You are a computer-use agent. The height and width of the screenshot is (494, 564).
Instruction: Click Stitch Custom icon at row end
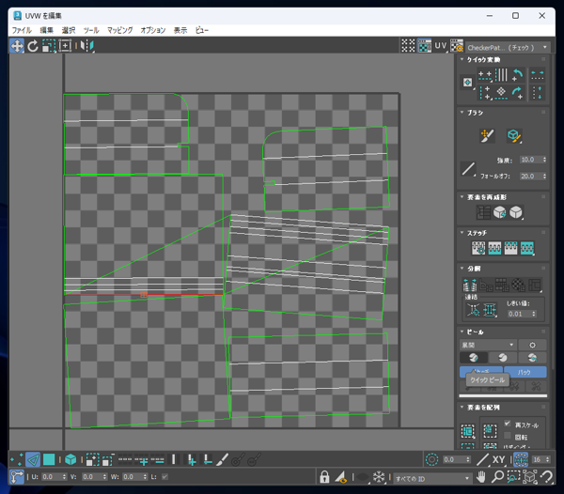pos(527,248)
